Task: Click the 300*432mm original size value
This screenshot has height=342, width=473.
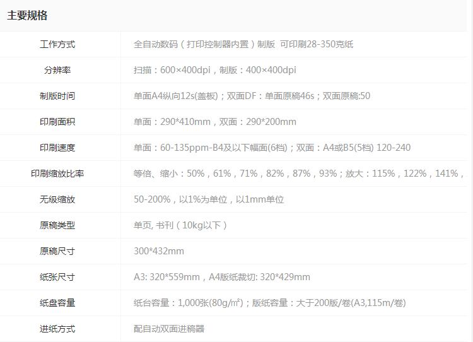Action: 159,251
